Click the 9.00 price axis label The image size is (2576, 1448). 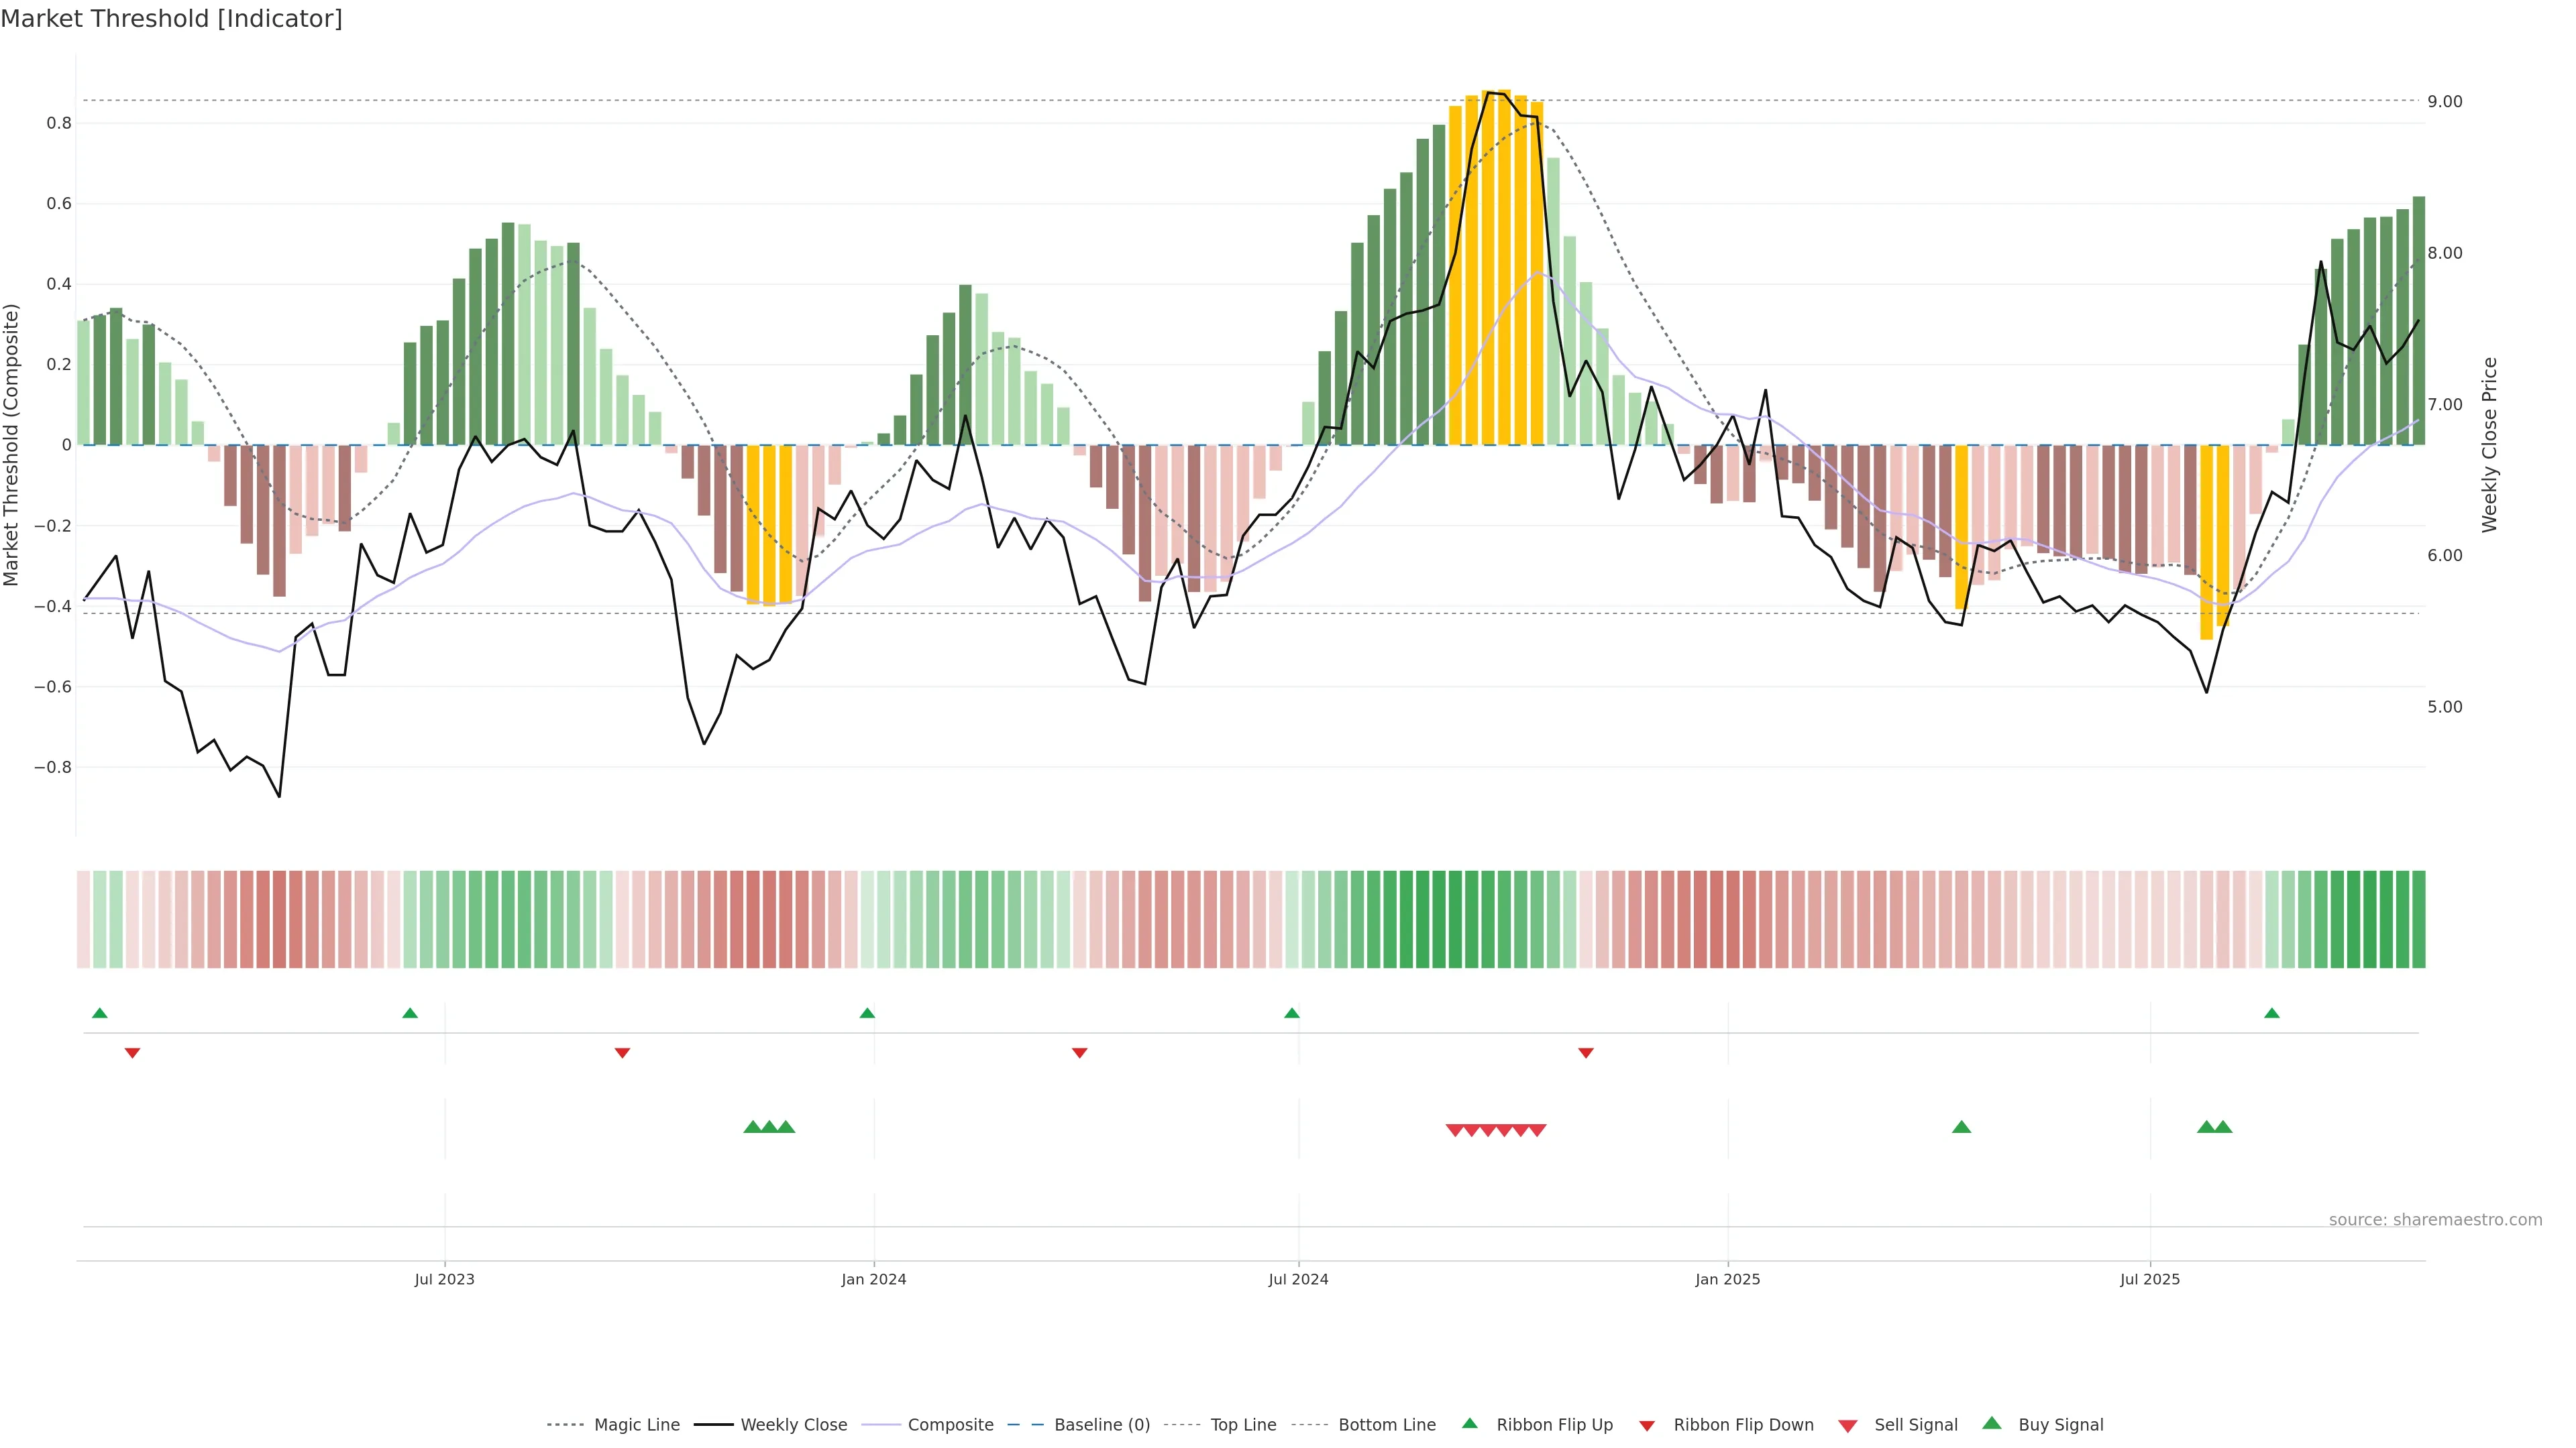2444,102
